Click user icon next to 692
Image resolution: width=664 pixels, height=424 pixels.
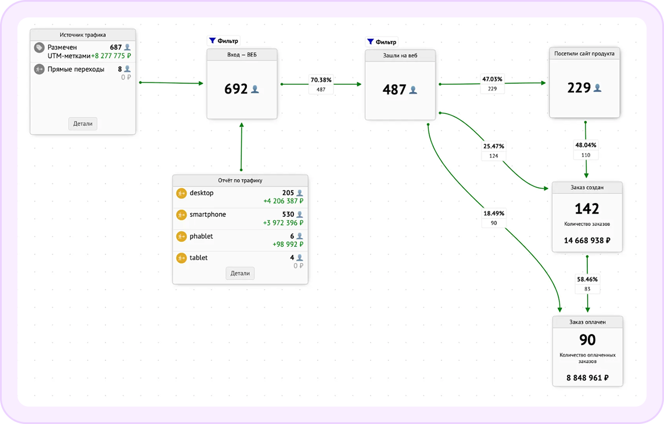(254, 89)
